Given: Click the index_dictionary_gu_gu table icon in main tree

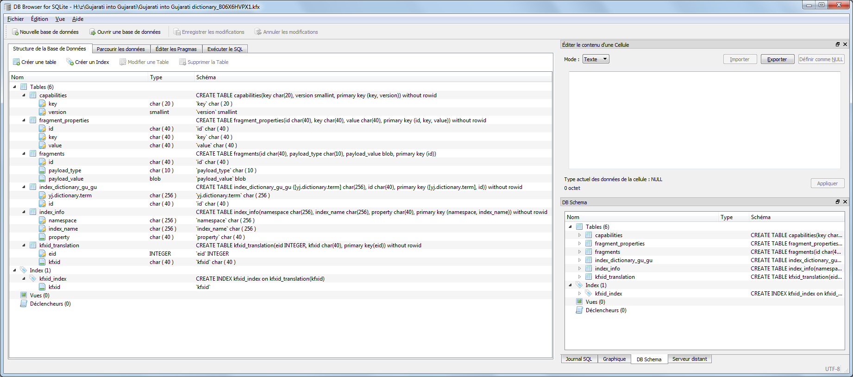Looking at the screenshot, I should pyautogui.click(x=33, y=187).
